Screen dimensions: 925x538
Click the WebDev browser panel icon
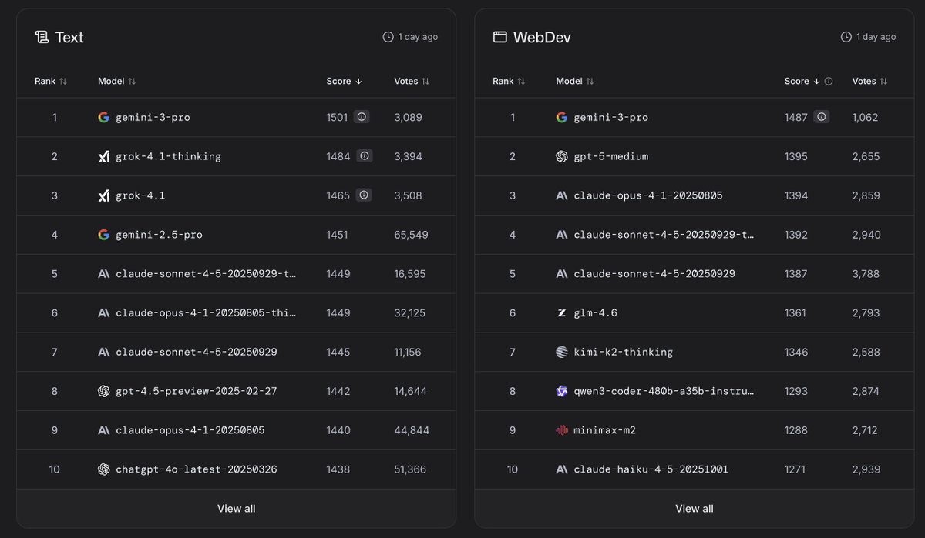pos(499,36)
